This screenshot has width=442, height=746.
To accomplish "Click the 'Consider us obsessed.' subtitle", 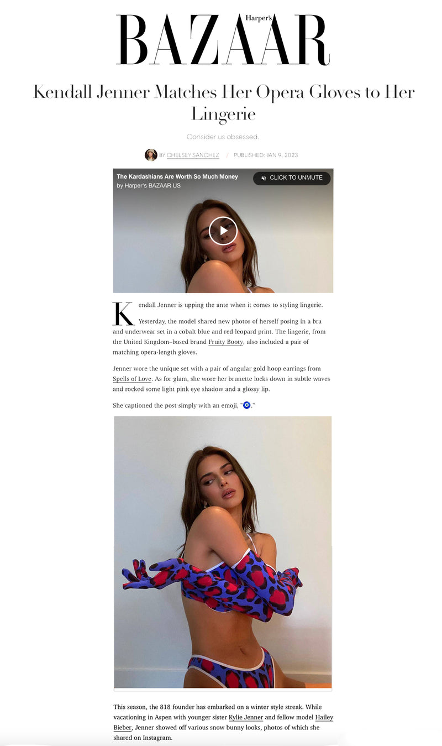I will click(x=223, y=137).
